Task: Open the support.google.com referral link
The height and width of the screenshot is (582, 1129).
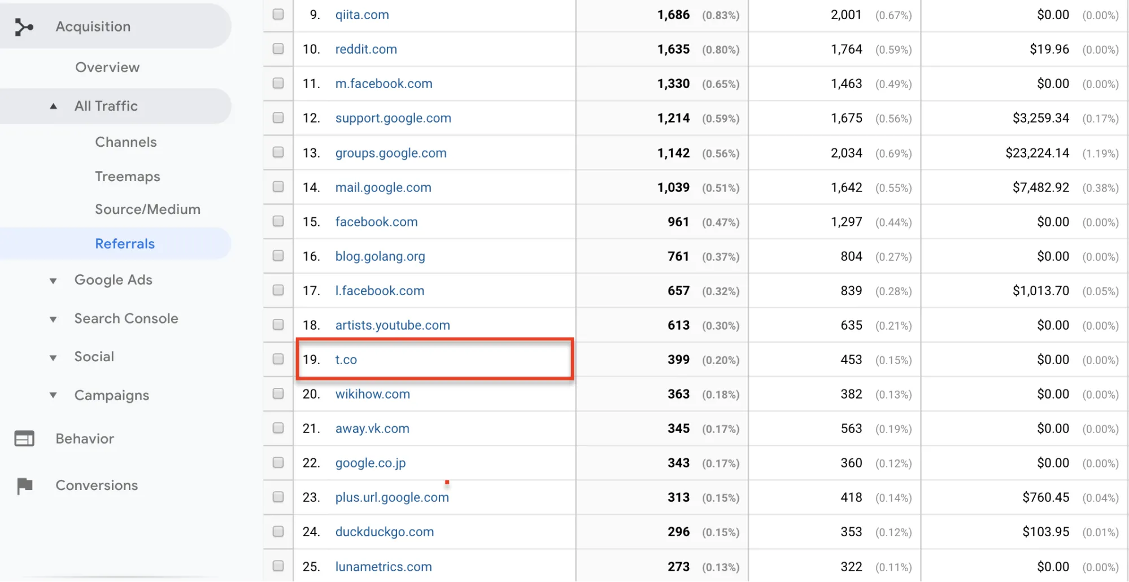Action: pyautogui.click(x=393, y=118)
